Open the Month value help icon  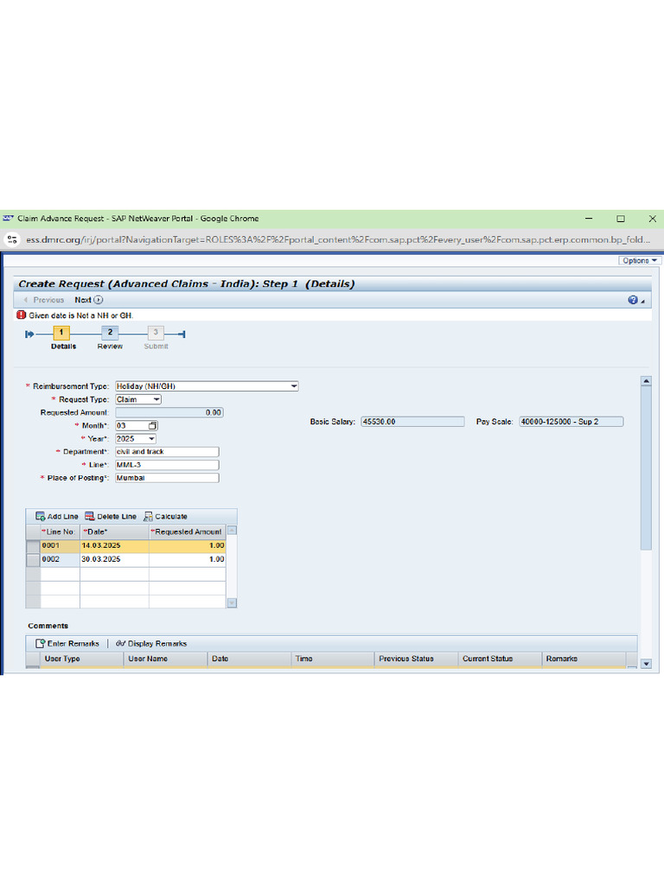coord(153,425)
